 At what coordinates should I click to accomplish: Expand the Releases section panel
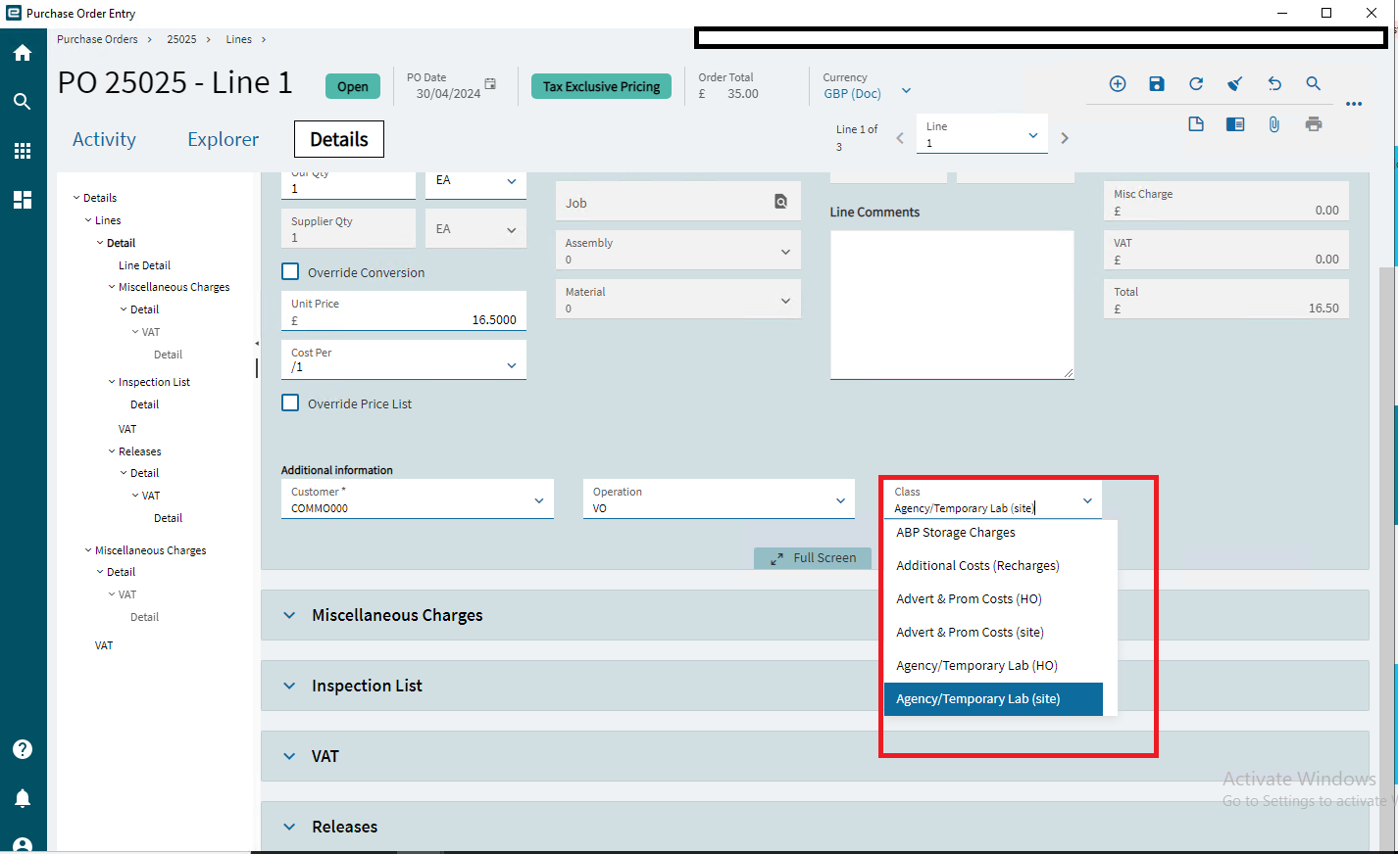point(815,827)
